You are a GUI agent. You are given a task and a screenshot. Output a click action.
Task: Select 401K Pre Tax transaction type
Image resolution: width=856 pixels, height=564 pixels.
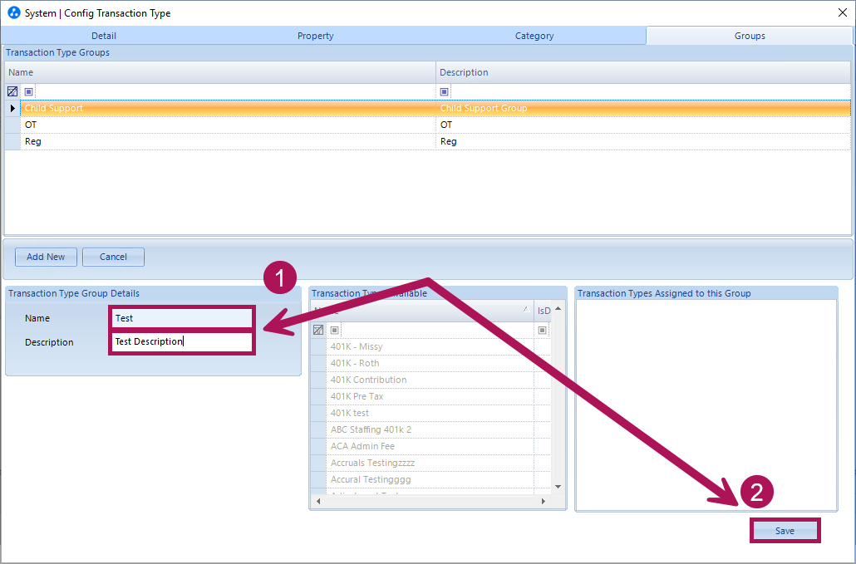(x=430, y=396)
